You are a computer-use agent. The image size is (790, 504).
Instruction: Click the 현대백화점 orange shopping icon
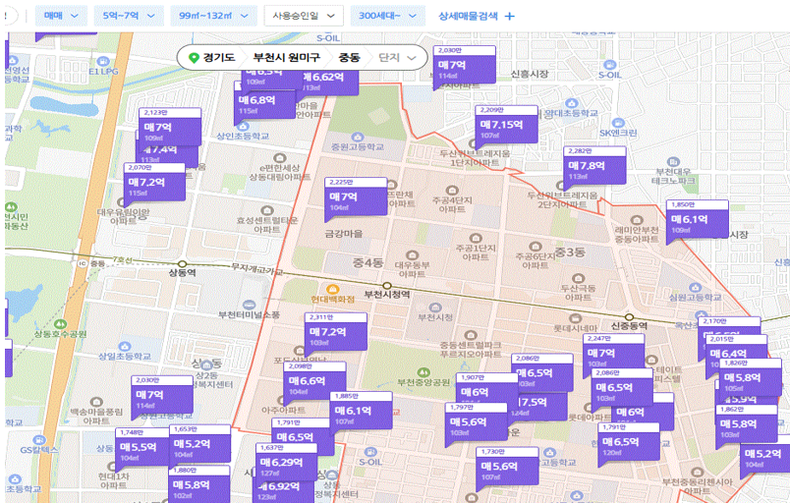pos(332,289)
